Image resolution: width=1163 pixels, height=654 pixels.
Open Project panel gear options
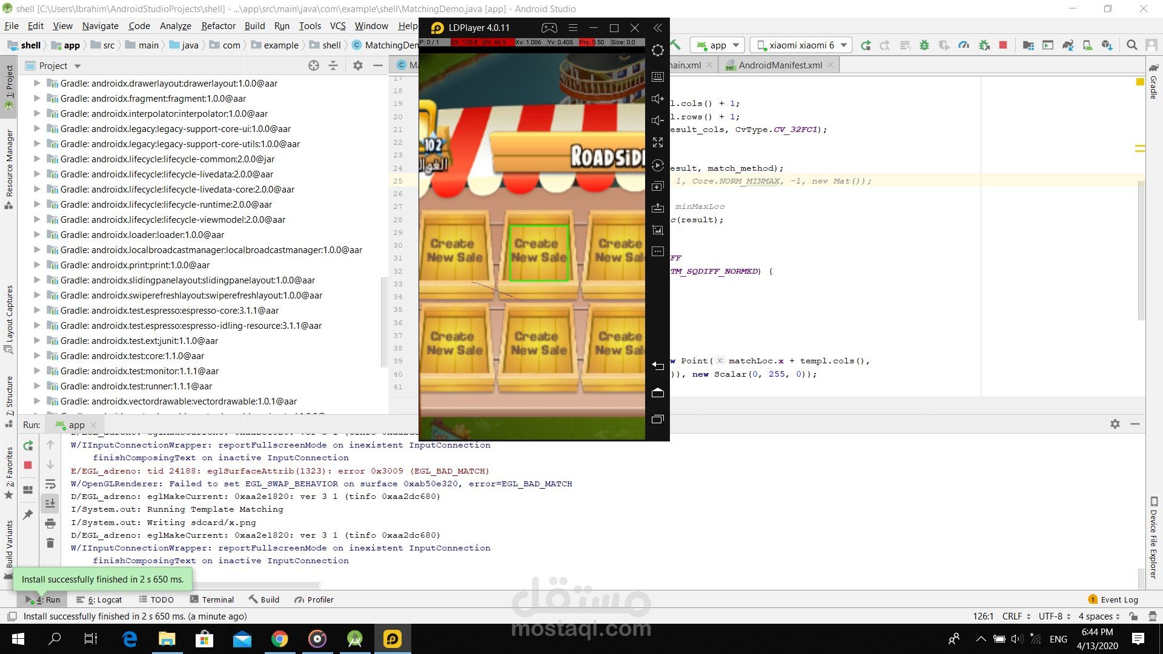(358, 65)
